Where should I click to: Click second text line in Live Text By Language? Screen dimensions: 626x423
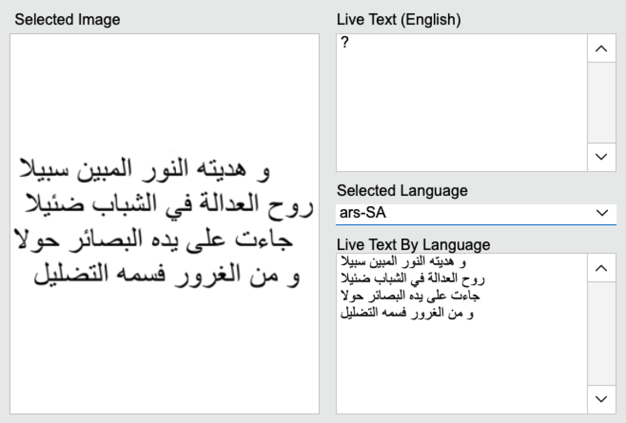tap(411, 279)
